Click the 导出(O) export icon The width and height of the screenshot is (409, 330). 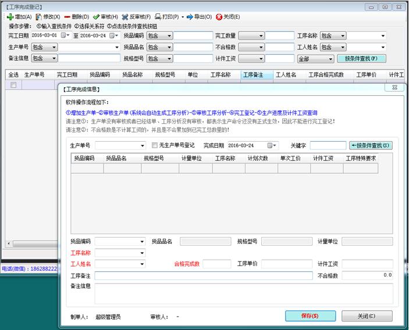click(191, 17)
